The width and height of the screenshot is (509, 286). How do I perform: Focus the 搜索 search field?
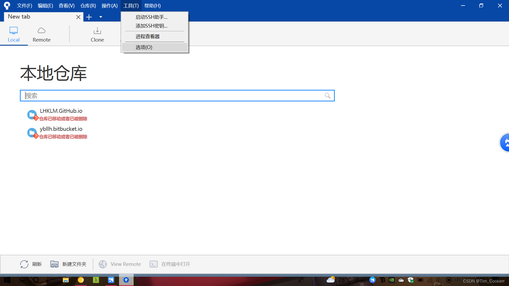pyautogui.click(x=172, y=96)
